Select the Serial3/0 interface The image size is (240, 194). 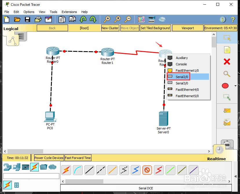pos(188,83)
